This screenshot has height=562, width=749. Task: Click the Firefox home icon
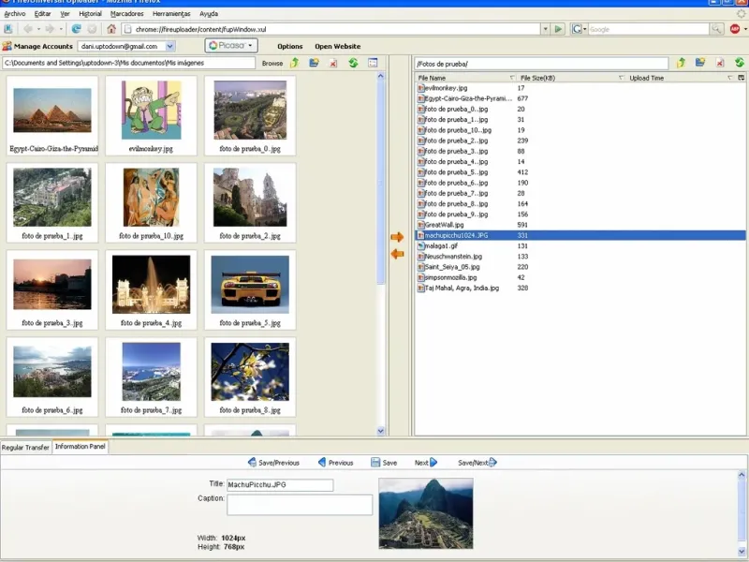tap(111, 29)
